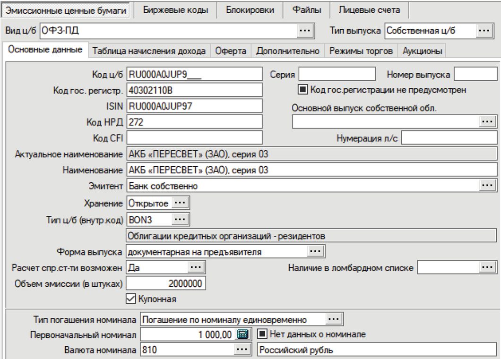Open Основной выпуск собственной обл. lookup
501x359 pixels.
487,122
